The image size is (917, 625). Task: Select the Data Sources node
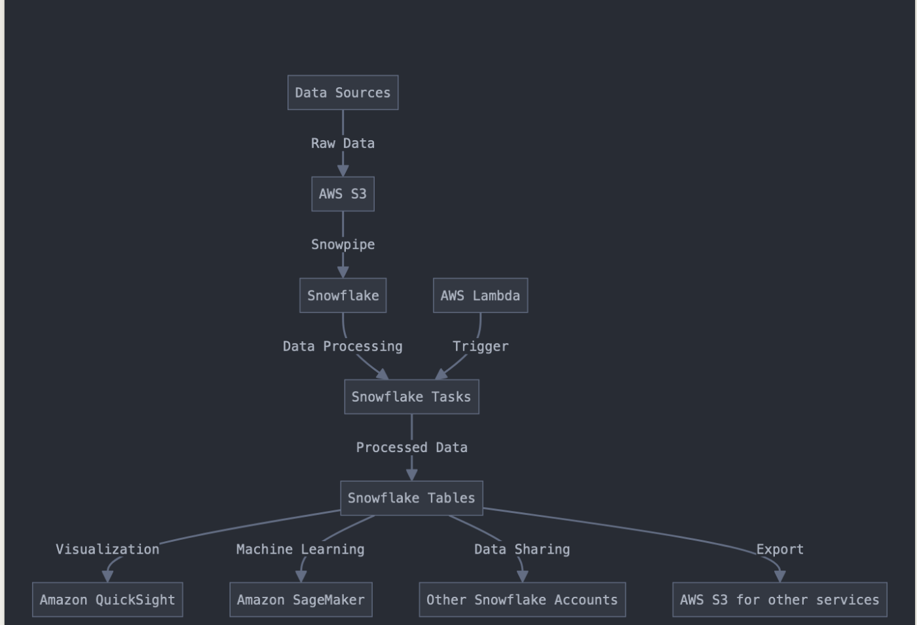(343, 92)
